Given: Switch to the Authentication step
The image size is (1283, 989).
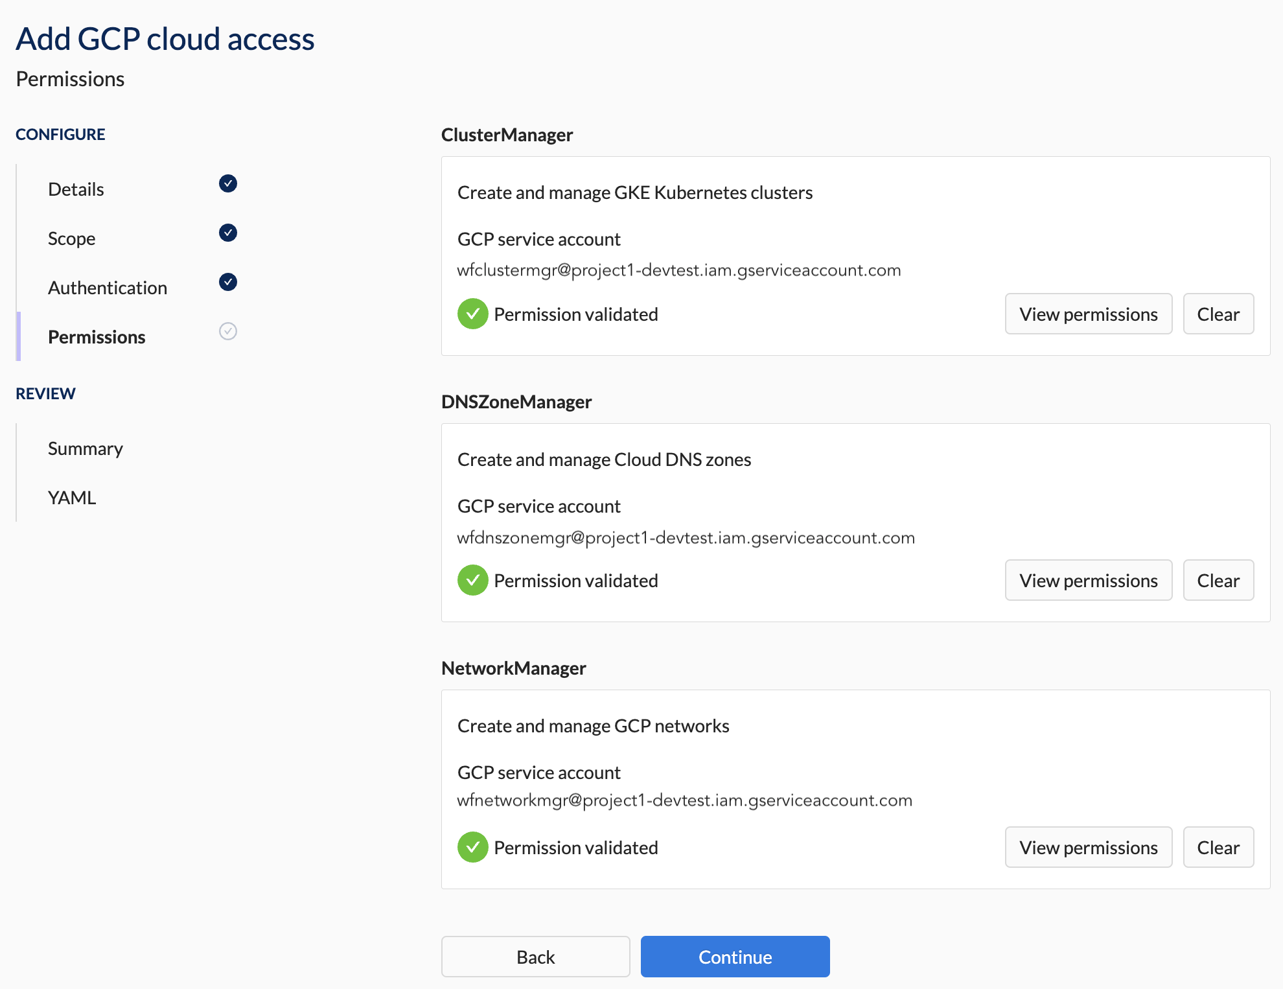Looking at the screenshot, I should pyautogui.click(x=108, y=288).
